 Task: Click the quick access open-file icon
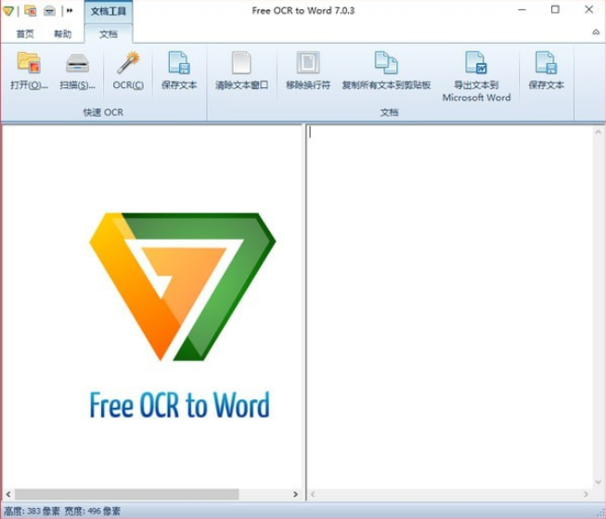pos(30,11)
